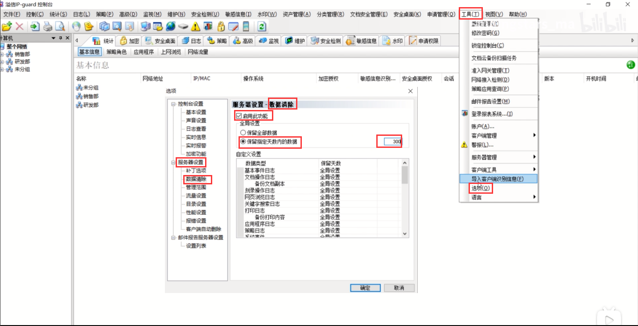This screenshot has height=326, width=638.
Task: Click the green refresh toolbar icon
Action: [261, 27]
